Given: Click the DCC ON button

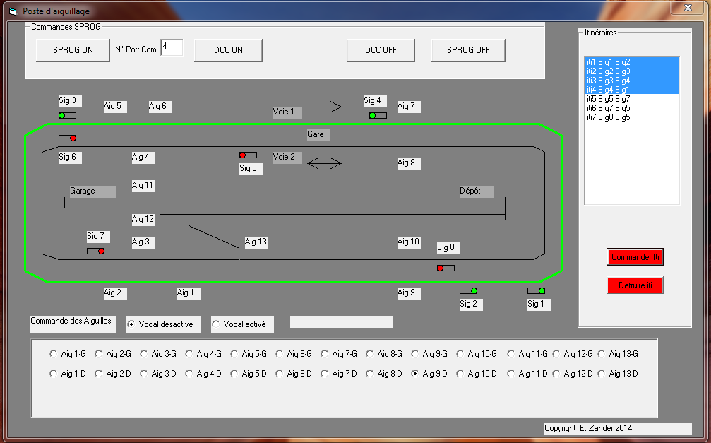Looking at the screenshot, I should [228, 50].
